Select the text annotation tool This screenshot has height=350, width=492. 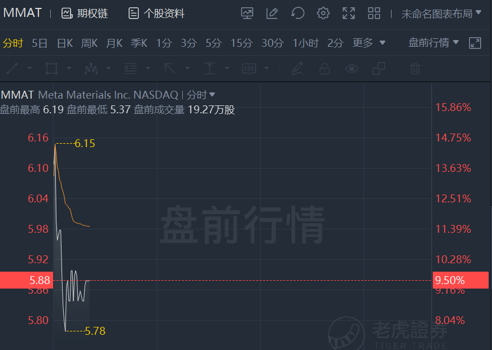(x=209, y=68)
